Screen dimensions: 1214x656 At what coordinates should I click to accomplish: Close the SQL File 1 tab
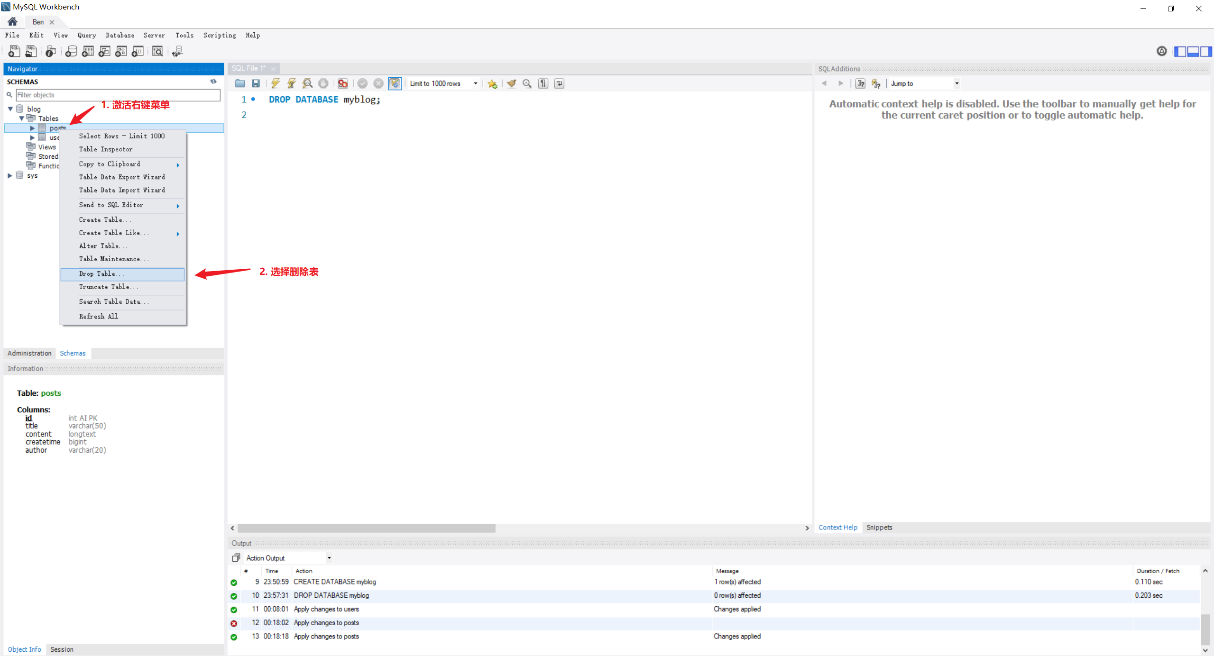273,69
